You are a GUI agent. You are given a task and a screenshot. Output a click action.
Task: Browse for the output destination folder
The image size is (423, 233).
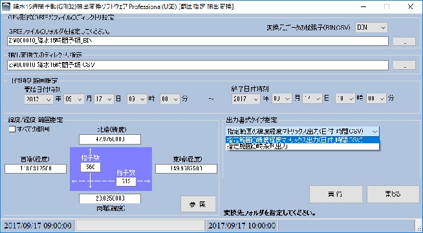(x=404, y=65)
